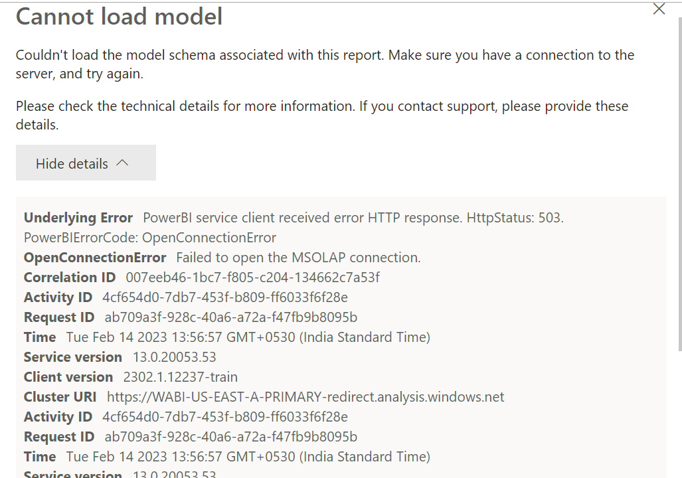
Task: Close the Cannot load model dialog
Action: click(x=659, y=9)
